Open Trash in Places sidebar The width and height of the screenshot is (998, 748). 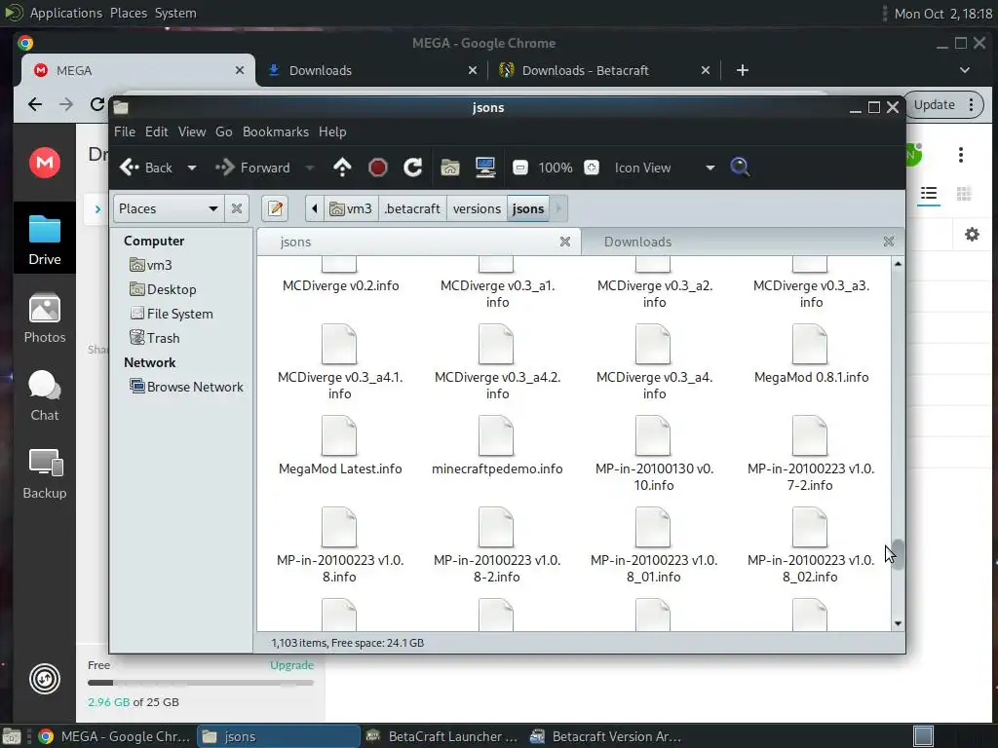click(155, 338)
